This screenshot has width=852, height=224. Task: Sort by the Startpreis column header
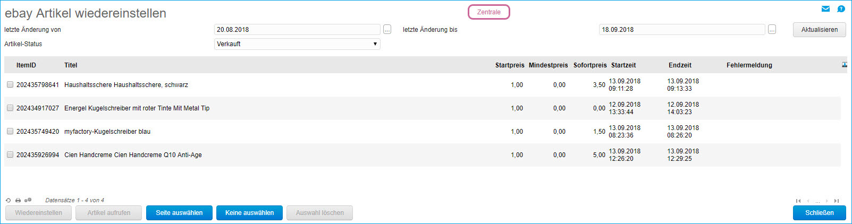tap(509, 65)
